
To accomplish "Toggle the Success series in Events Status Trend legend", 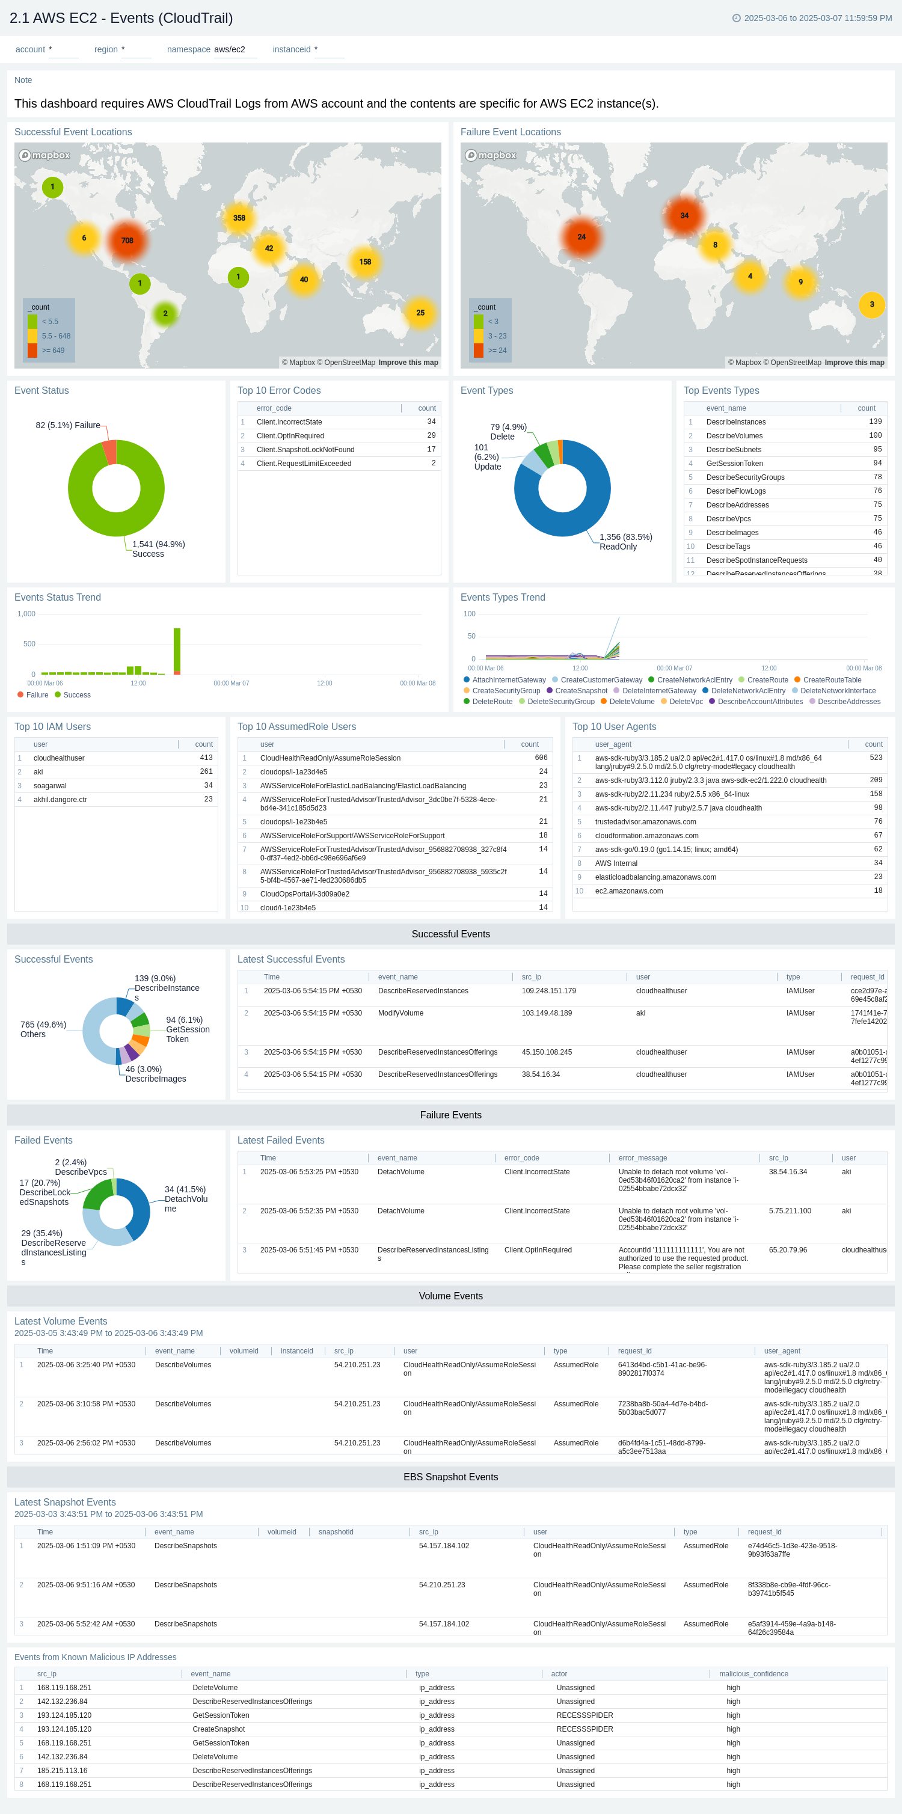I will pyautogui.click(x=73, y=695).
